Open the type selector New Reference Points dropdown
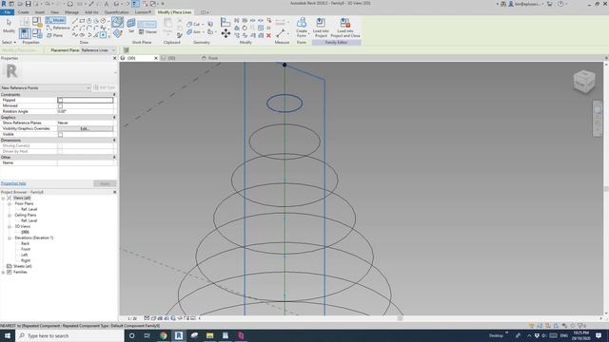Viewport: 609px width, 342px height. coord(46,87)
